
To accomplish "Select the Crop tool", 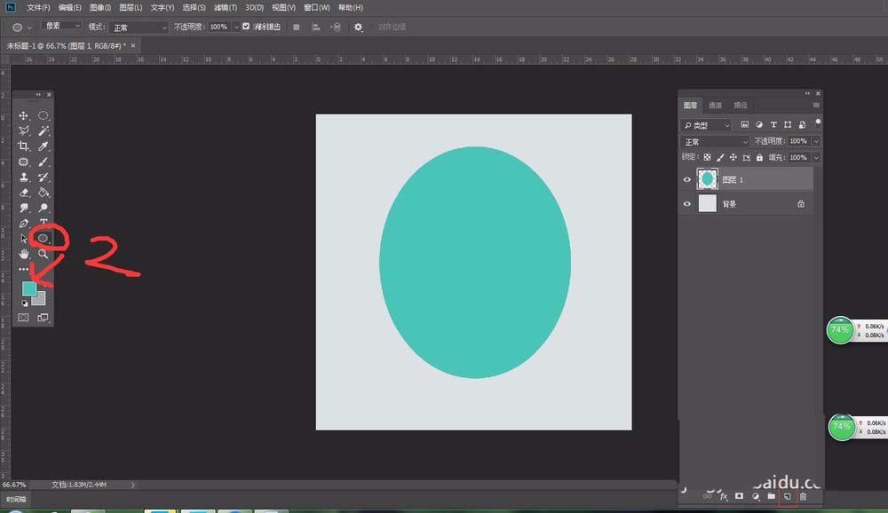I will [x=24, y=146].
